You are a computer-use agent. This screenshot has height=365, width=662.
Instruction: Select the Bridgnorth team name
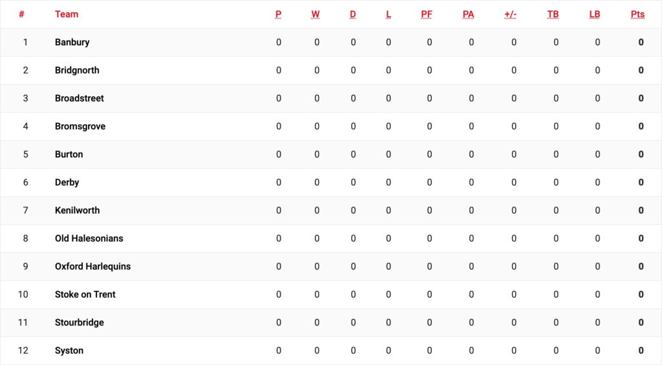77,70
